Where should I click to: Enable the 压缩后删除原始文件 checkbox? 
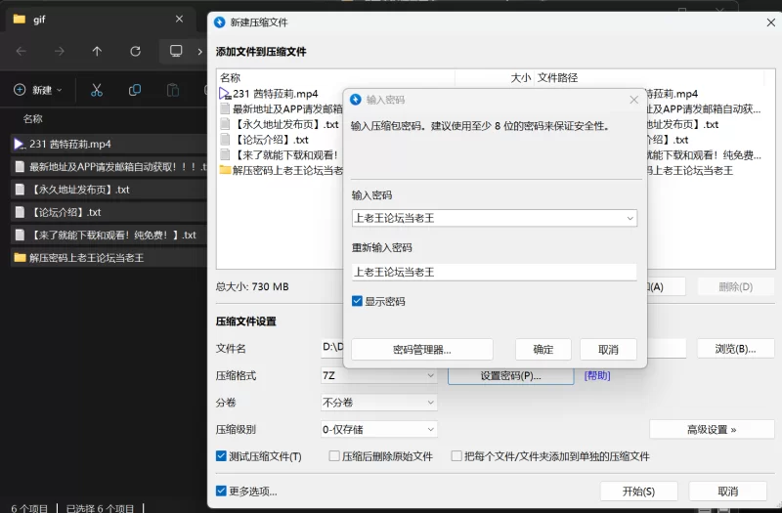click(x=334, y=456)
